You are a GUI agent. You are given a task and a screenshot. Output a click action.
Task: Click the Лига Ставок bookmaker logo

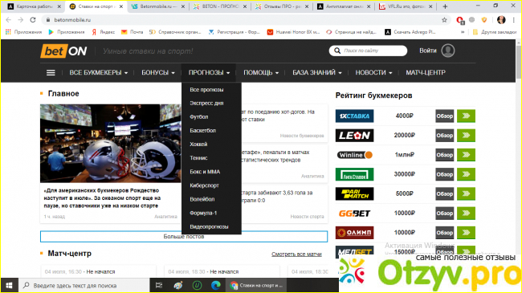[354, 174]
